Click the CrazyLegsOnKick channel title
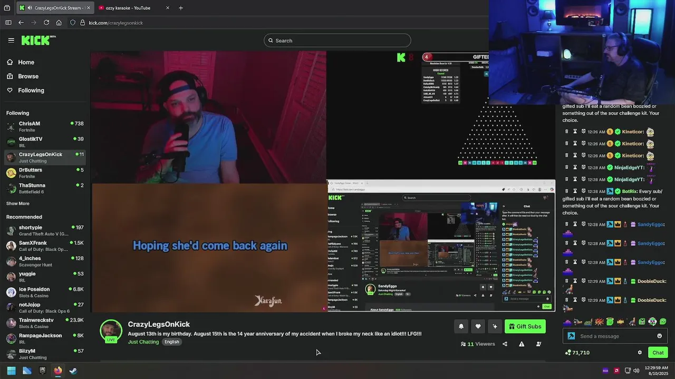675x379 pixels. point(159,324)
